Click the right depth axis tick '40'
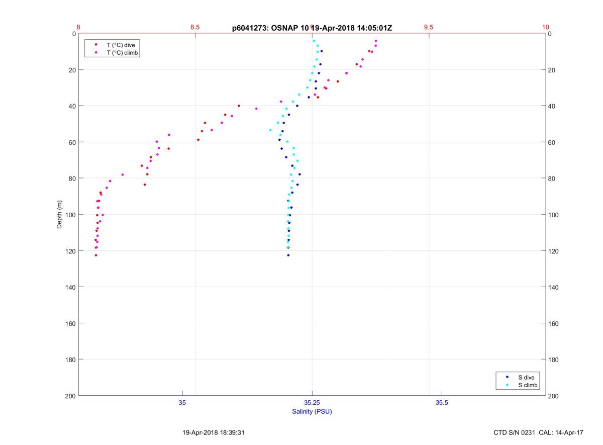 coord(551,106)
